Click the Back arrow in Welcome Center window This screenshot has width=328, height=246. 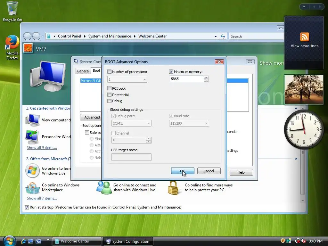27,37
